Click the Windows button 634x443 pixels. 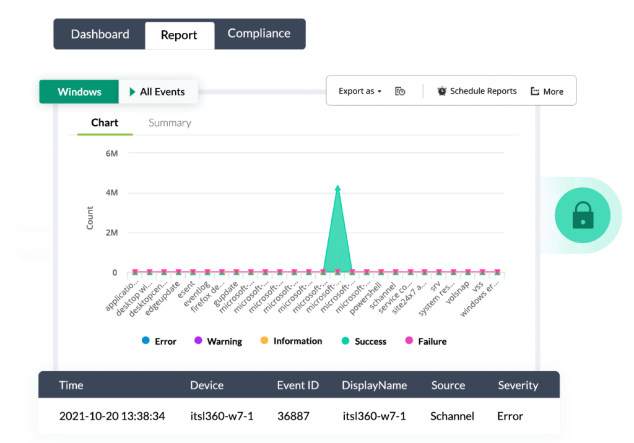click(79, 92)
